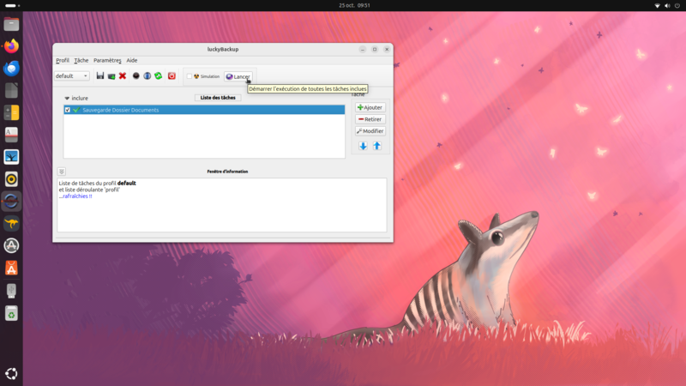The height and width of the screenshot is (386, 686).
Task: Quit luckyBackup with the red power icon
Action: pos(171,75)
